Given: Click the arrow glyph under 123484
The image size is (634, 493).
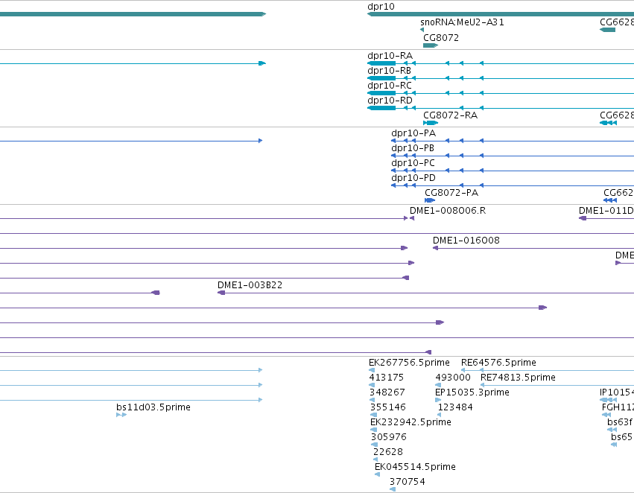Looking at the screenshot, I should (440, 415).
